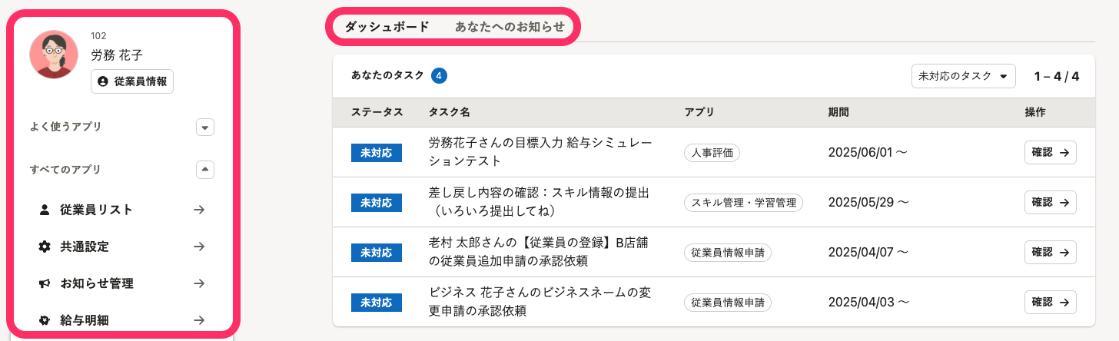Click the 従業員リスト person icon
1119x341 pixels.
point(45,210)
